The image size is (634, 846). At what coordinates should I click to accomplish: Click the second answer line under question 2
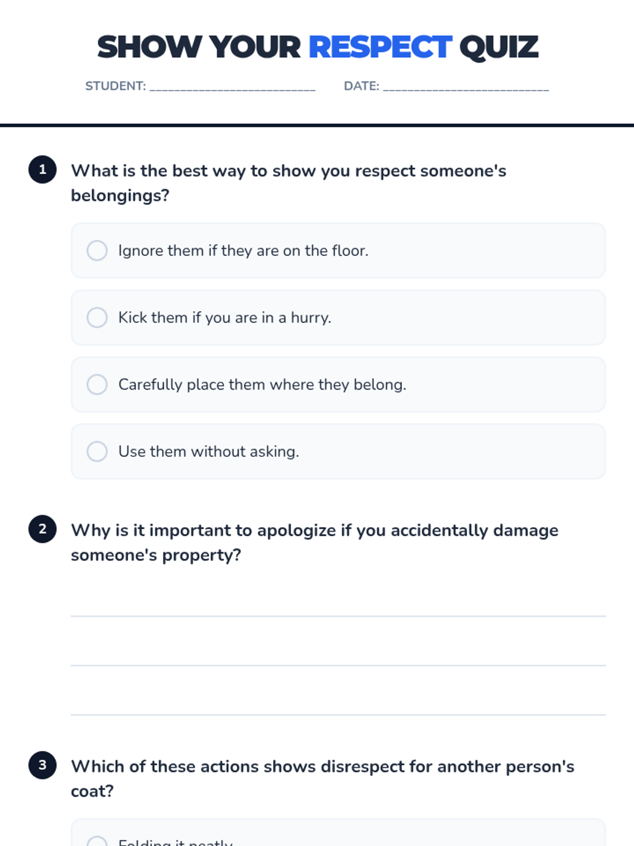click(x=338, y=665)
